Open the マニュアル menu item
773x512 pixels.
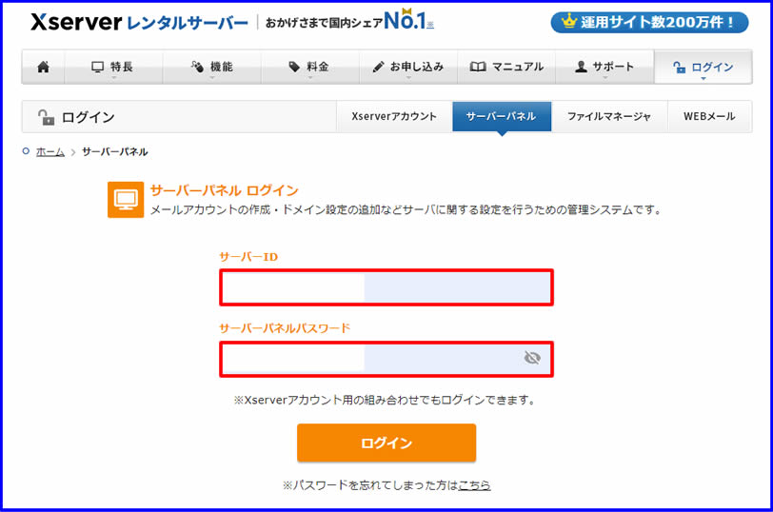pos(506,67)
